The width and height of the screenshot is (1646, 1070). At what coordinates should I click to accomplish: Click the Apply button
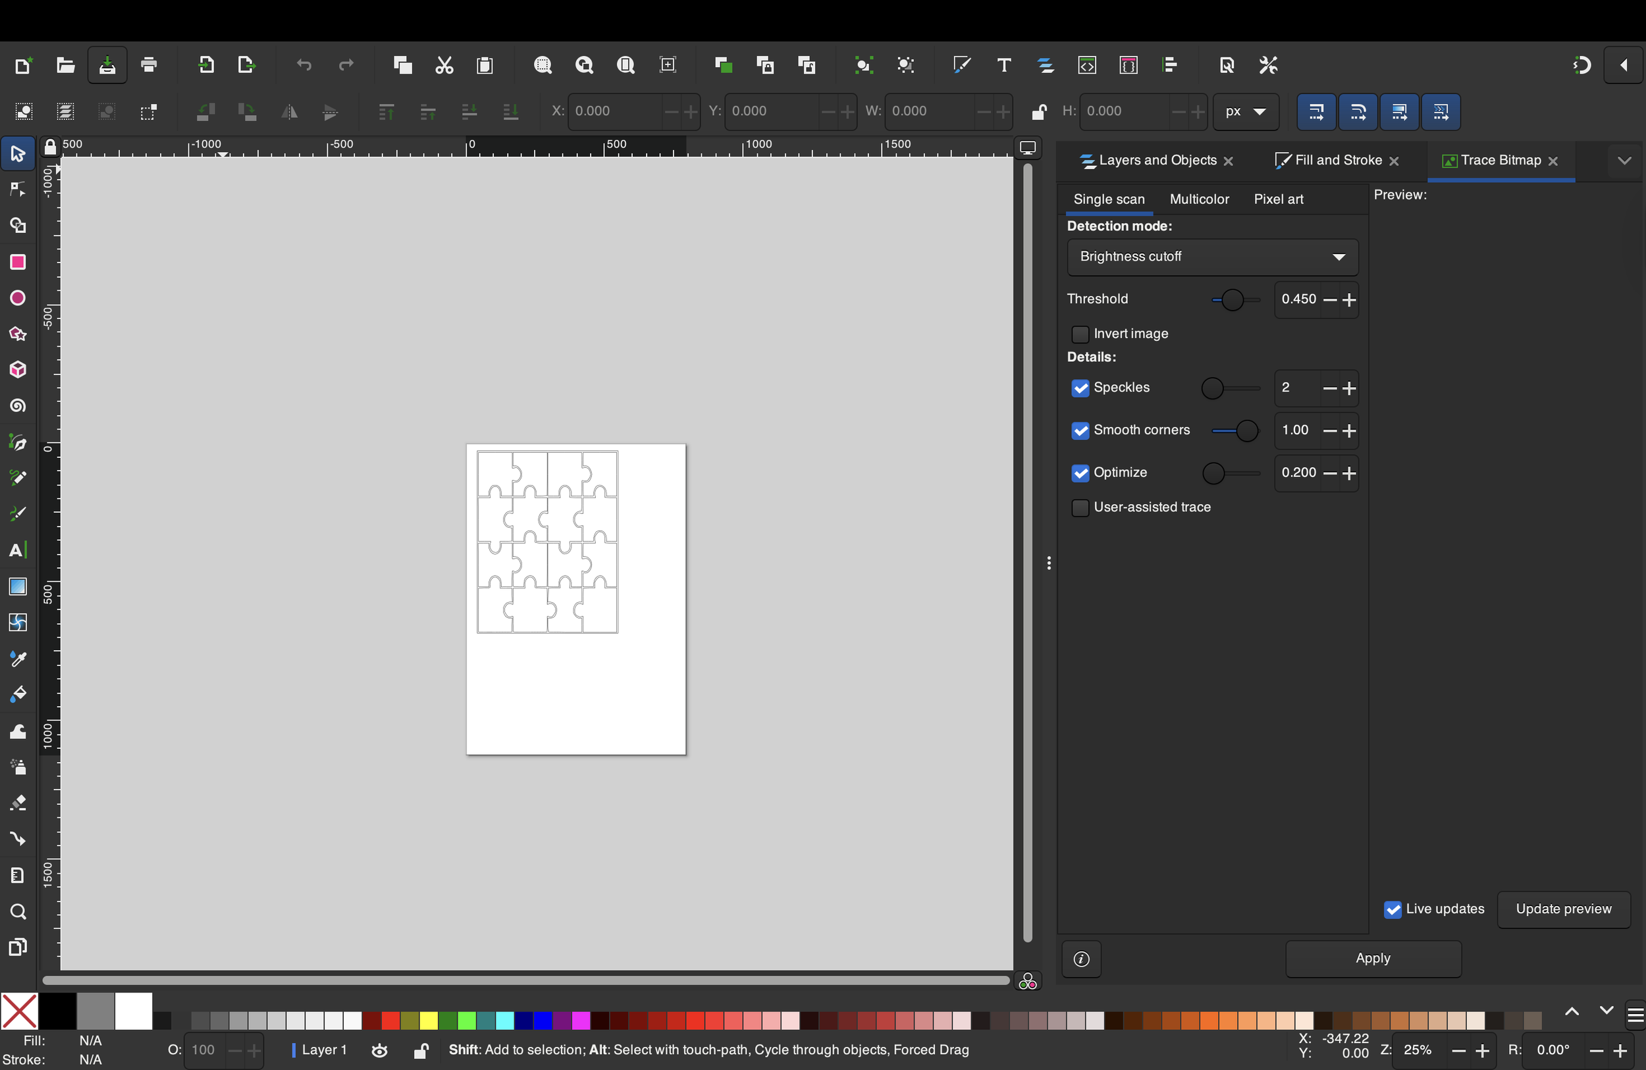1372,958
